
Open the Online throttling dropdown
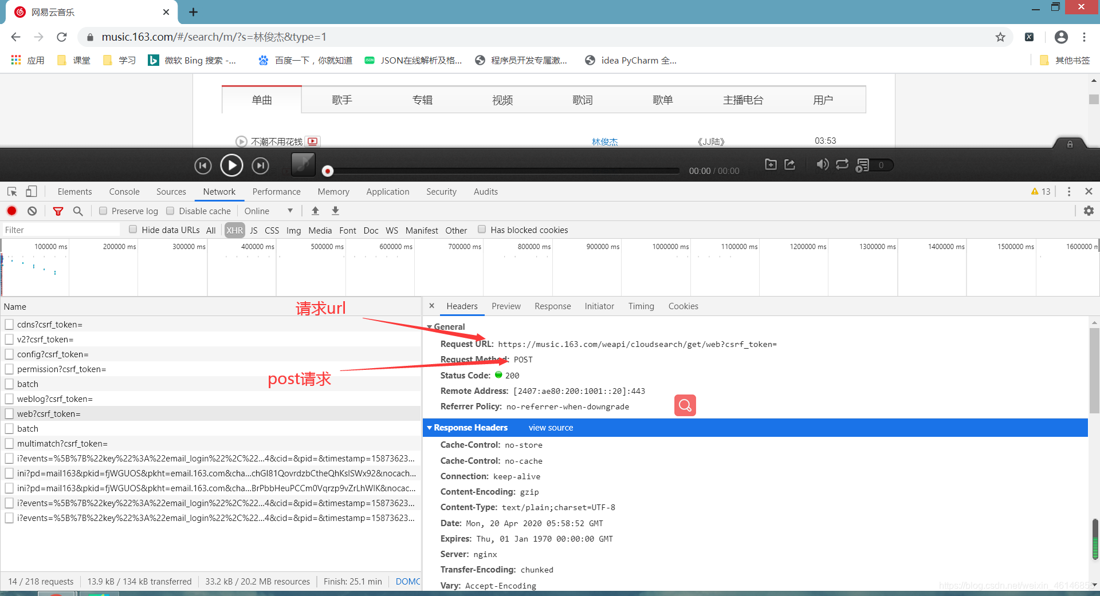(x=269, y=211)
